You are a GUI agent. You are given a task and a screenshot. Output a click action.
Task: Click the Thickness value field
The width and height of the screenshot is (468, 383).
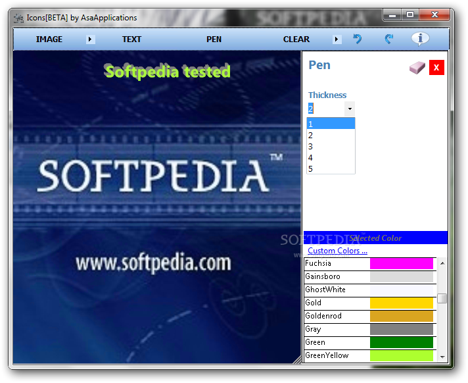click(x=326, y=109)
